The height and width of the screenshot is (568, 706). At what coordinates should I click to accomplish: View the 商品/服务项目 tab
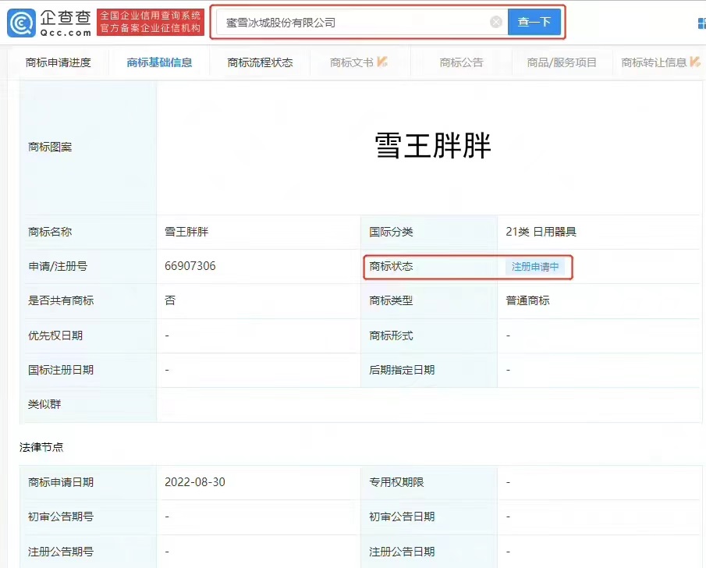pyautogui.click(x=562, y=62)
